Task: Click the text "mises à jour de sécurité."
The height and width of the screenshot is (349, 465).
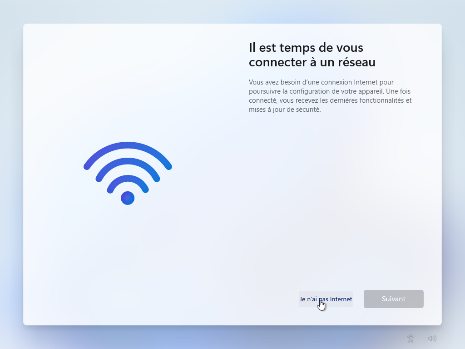Action: point(285,110)
